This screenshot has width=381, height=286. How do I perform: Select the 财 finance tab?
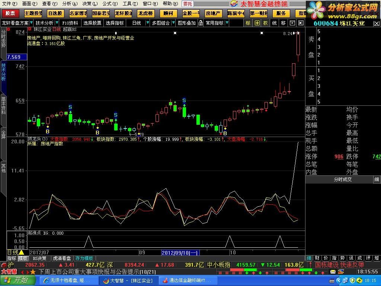pyautogui.click(x=317, y=258)
